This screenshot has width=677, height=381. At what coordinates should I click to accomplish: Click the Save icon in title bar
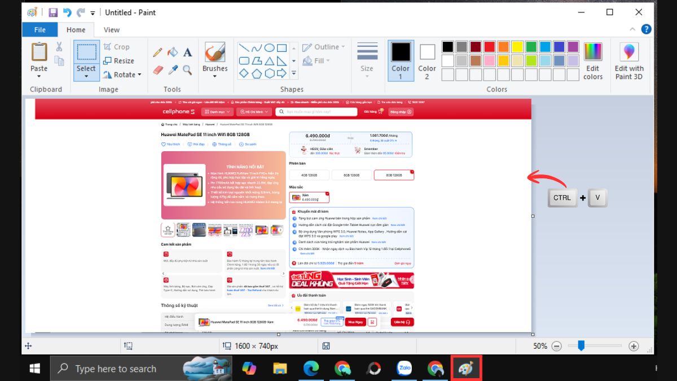coord(53,12)
